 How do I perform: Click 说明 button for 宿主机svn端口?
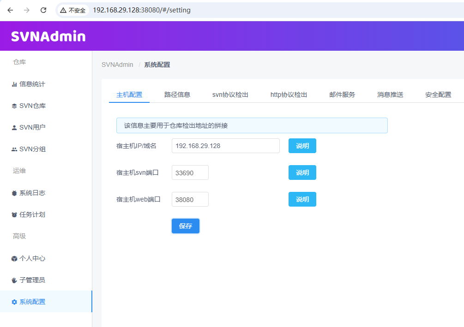pos(302,172)
